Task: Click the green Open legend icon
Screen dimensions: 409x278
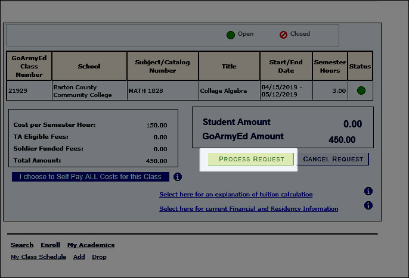Action: (231, 35)
